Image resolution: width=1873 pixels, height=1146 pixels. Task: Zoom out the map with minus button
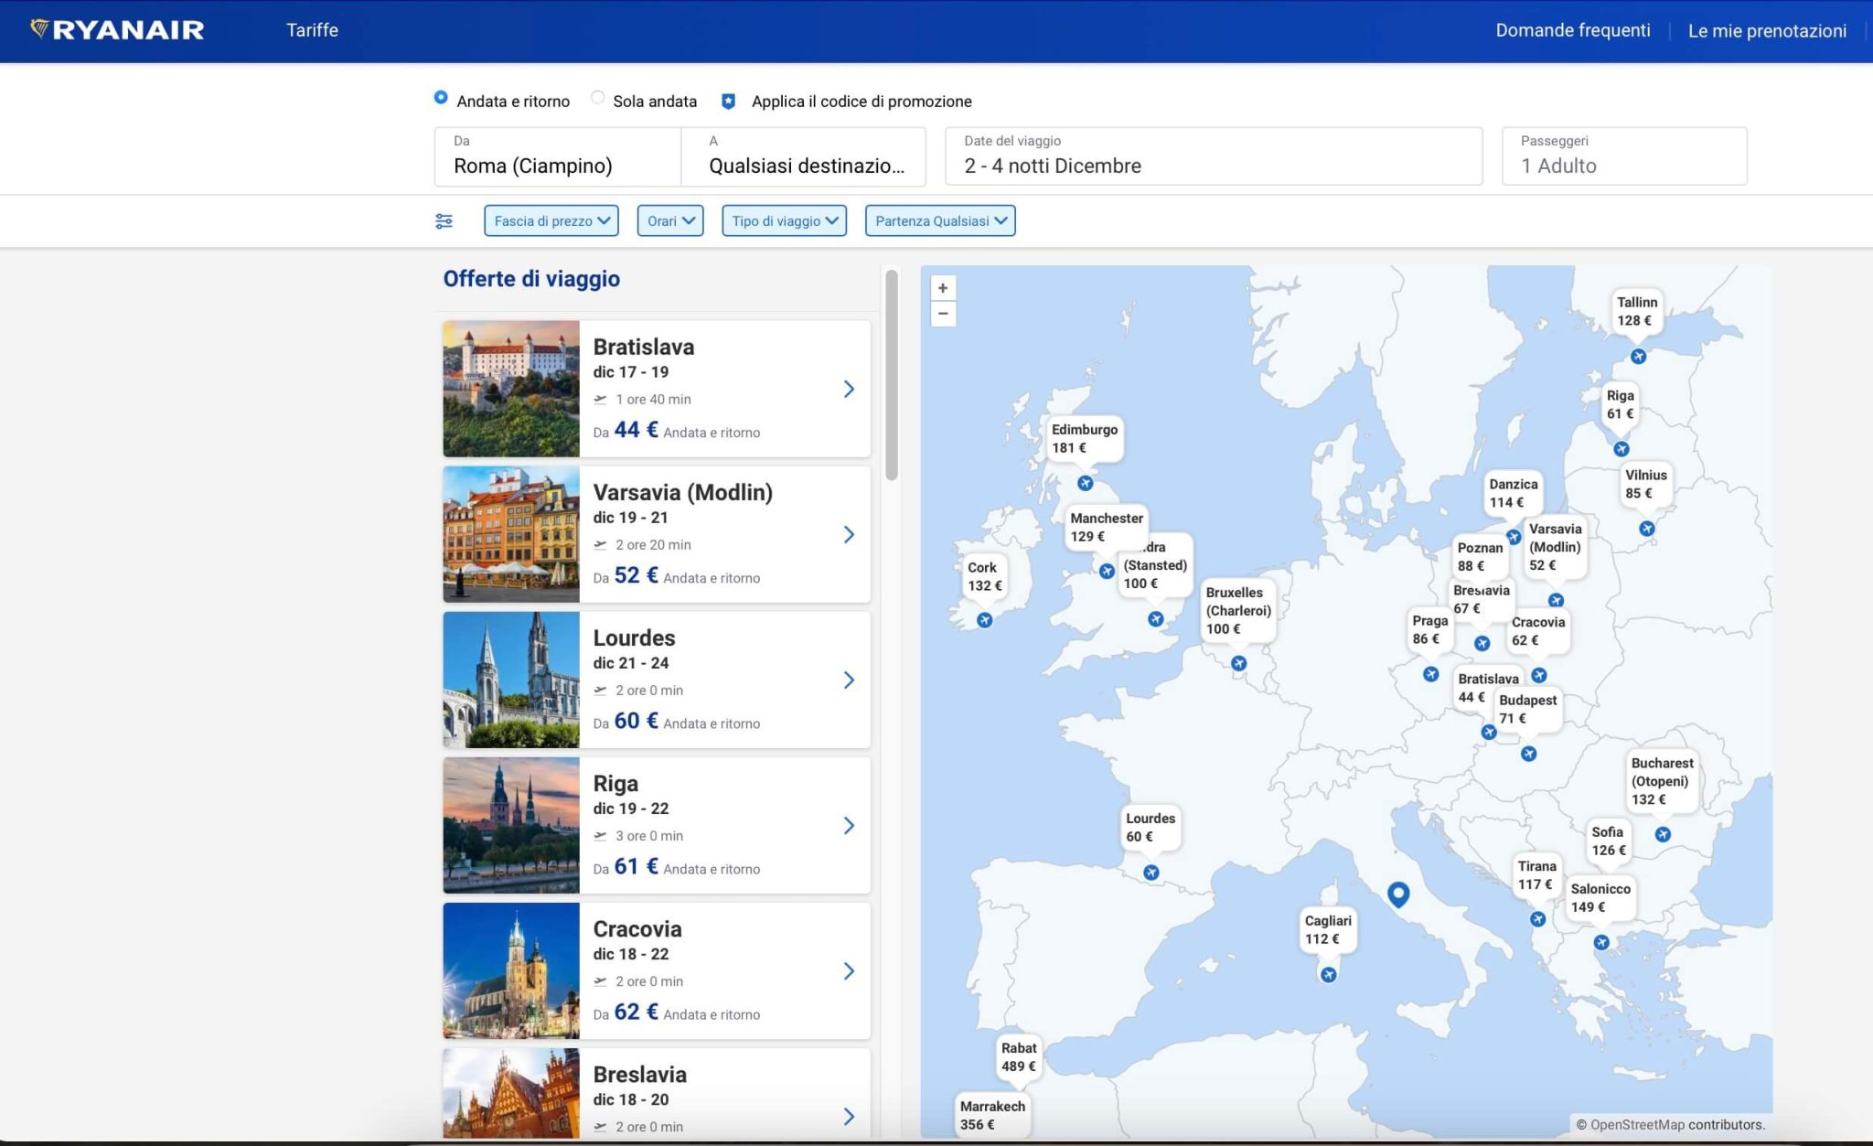pos(943,314)
